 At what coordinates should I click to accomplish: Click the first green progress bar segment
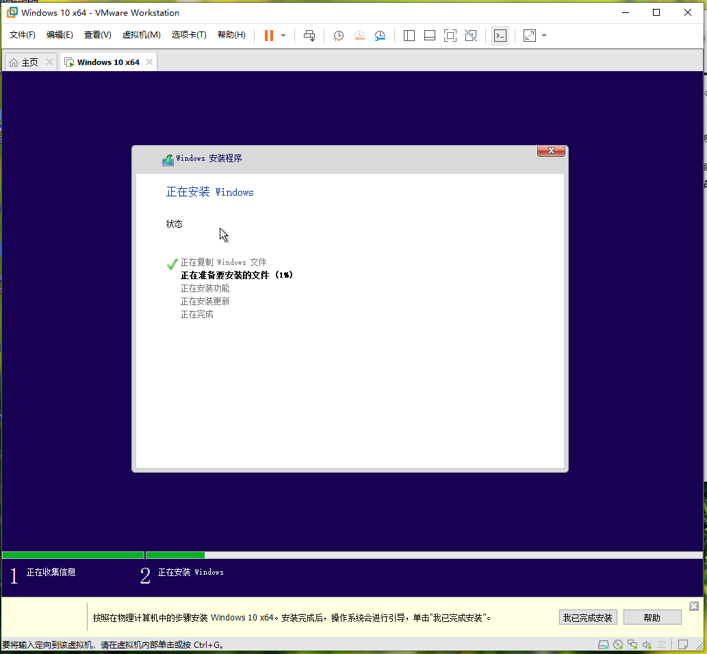(73, 555)
